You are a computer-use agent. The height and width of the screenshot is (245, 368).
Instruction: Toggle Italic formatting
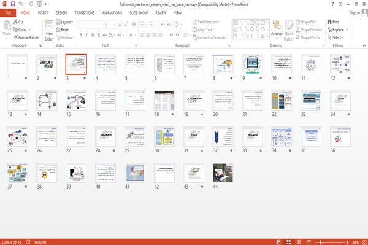tap(86, 35)
